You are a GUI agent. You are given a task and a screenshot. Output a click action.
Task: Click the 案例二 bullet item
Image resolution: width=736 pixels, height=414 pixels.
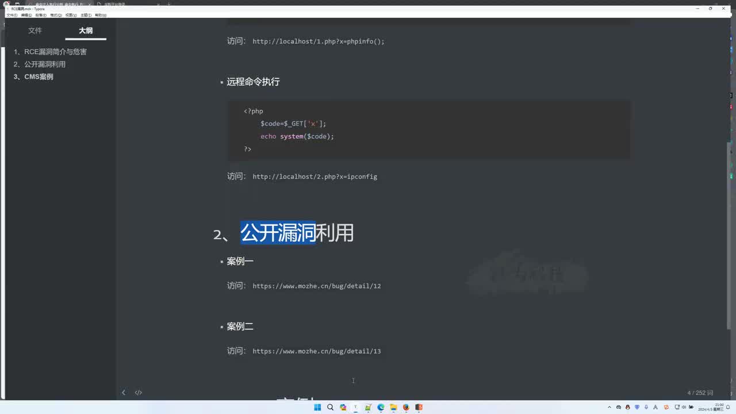click(240, 327)
